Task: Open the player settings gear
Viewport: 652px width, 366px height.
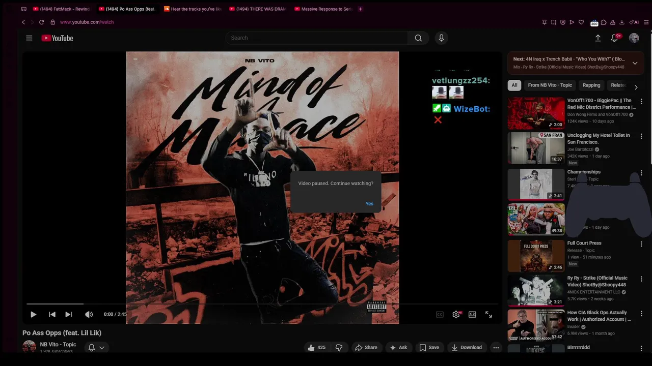Action: (456, 315)
